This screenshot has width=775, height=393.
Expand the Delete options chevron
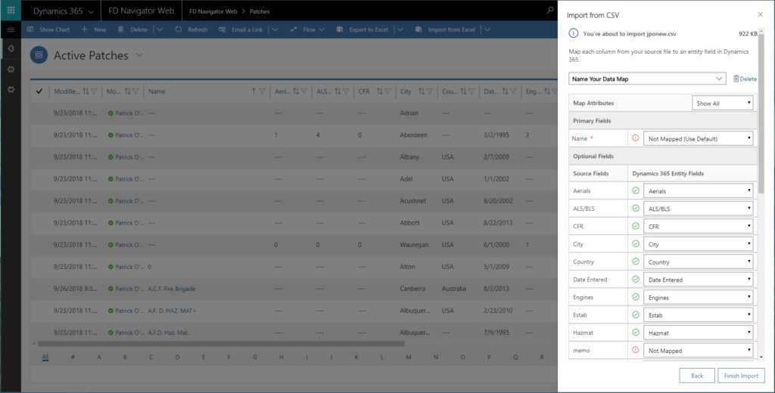(x=160, y=29)
